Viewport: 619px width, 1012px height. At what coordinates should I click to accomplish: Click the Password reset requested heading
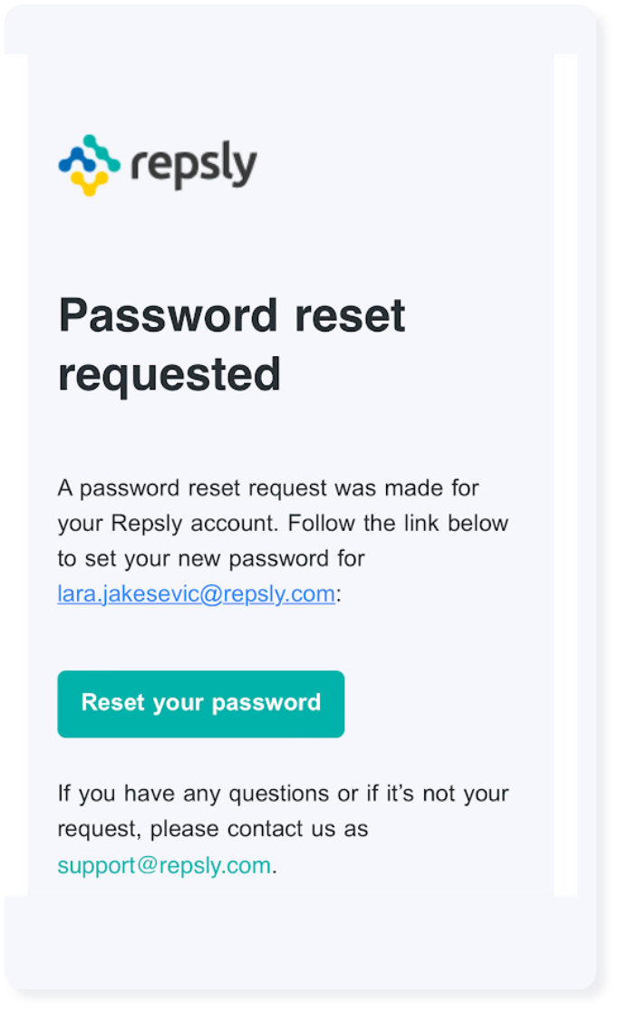232,344
